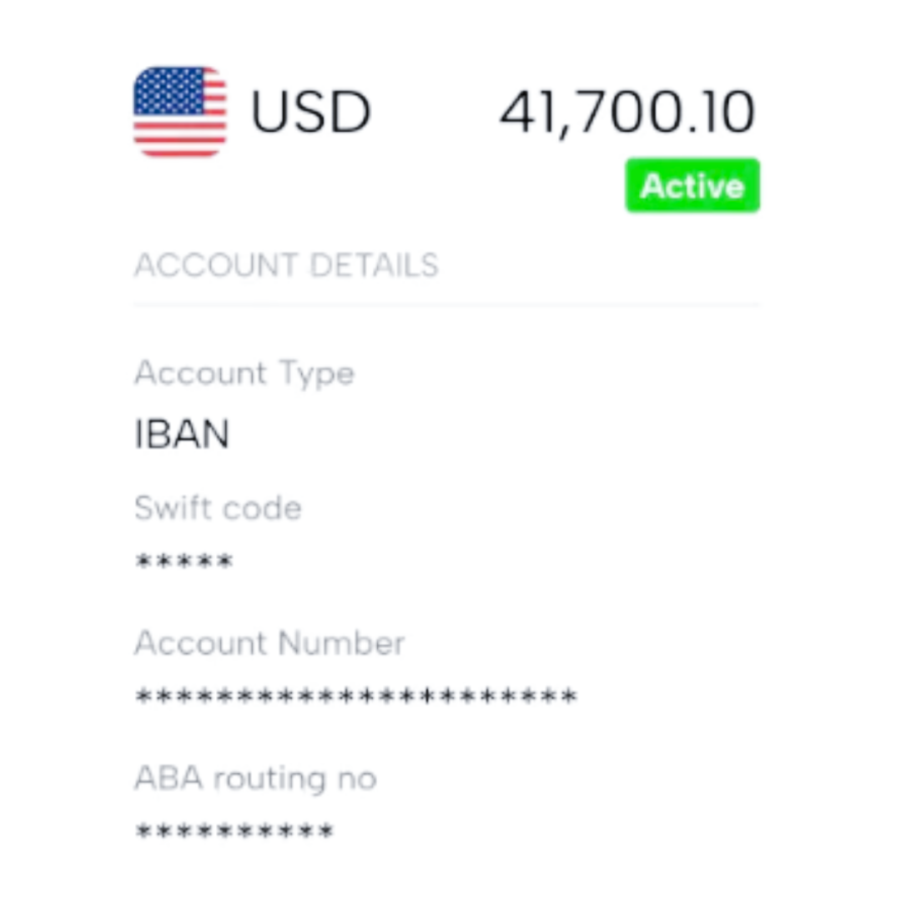Select the ACCOUNT DETAILS section header
This screenshot has height=901, width=901.
click(x=286, y=265)
